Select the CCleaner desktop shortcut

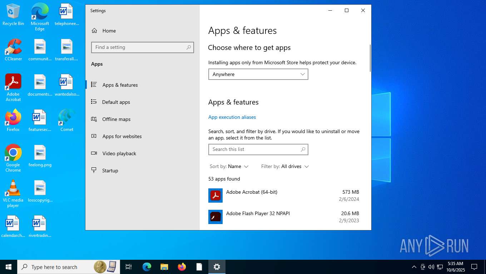pyautogui.click(x=13, y=50)
